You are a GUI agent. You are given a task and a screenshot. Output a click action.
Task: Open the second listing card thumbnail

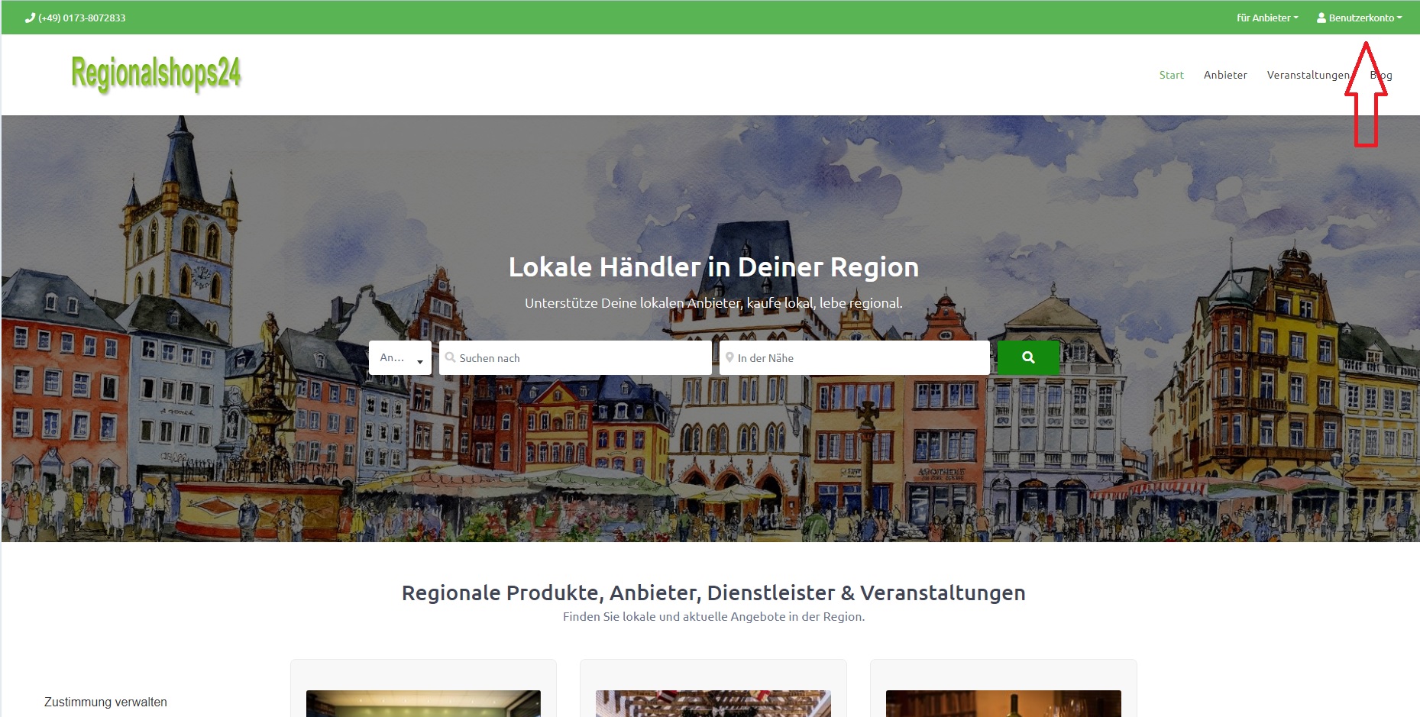tap(713, 703)
